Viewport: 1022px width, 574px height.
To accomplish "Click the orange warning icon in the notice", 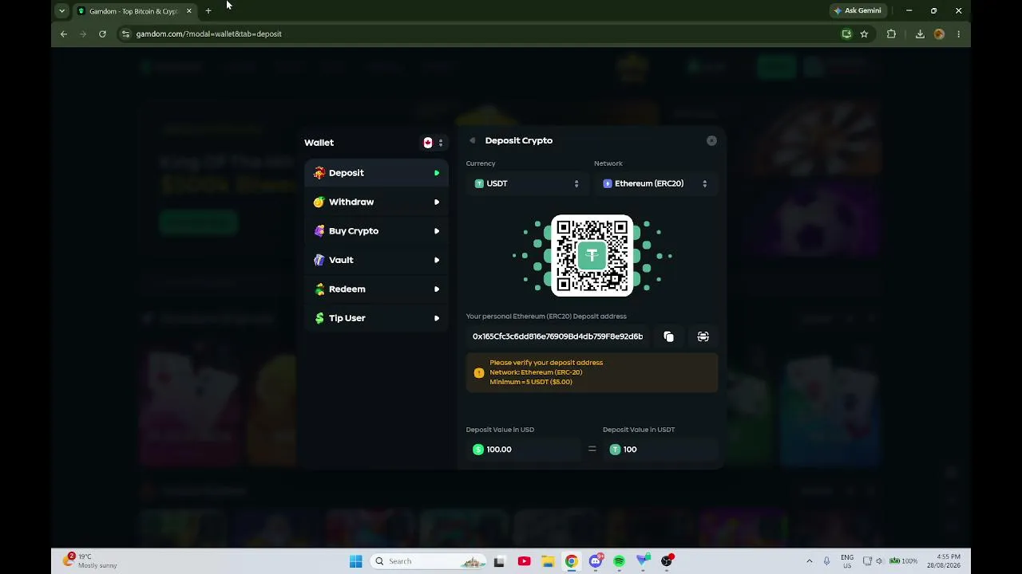I will click(479, 372).
